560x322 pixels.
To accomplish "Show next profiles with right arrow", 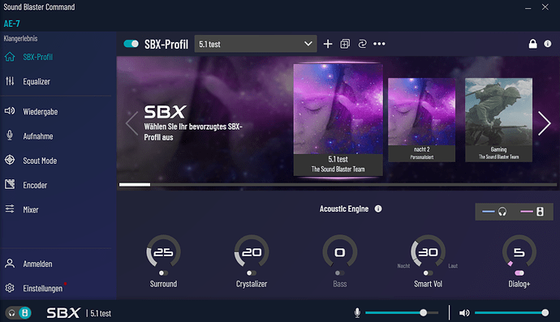I will [545, 123].
